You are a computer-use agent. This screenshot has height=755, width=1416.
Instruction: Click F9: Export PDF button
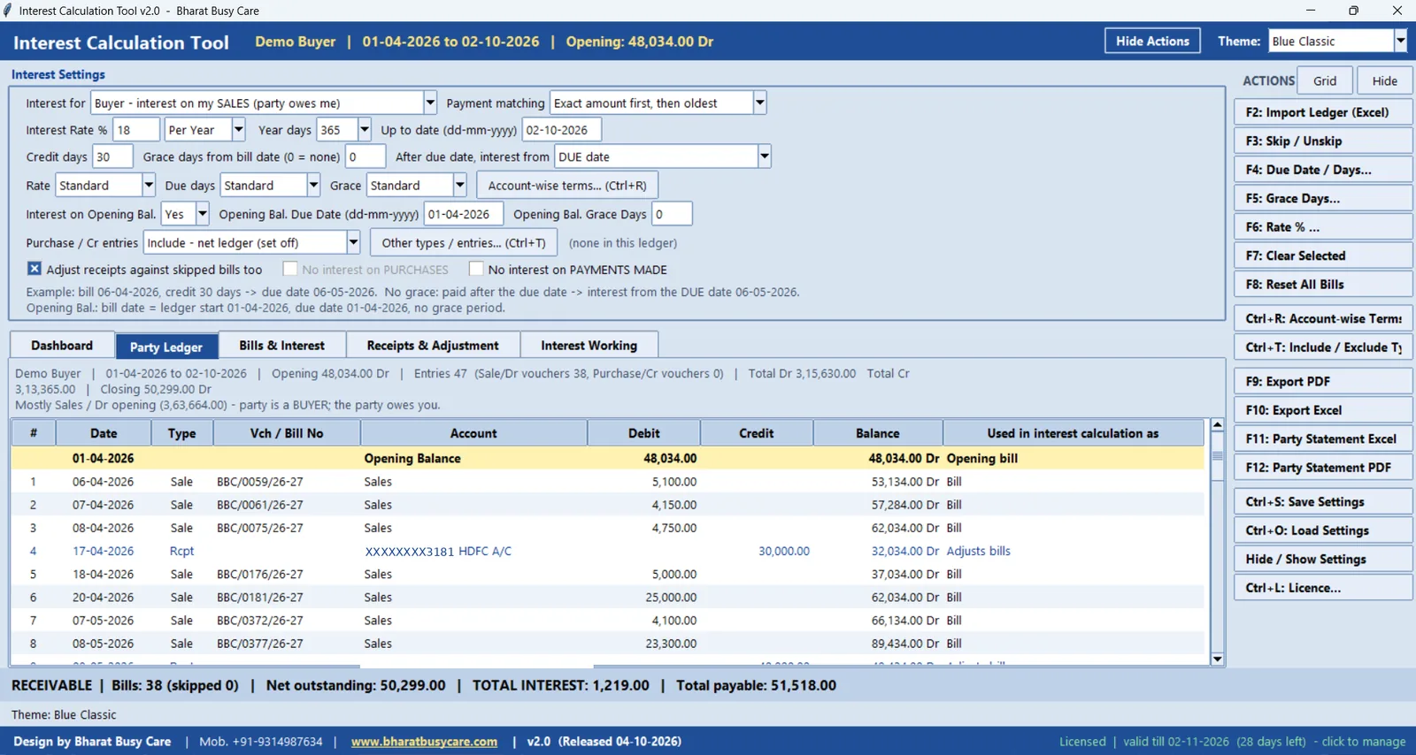click(1323, 381)
